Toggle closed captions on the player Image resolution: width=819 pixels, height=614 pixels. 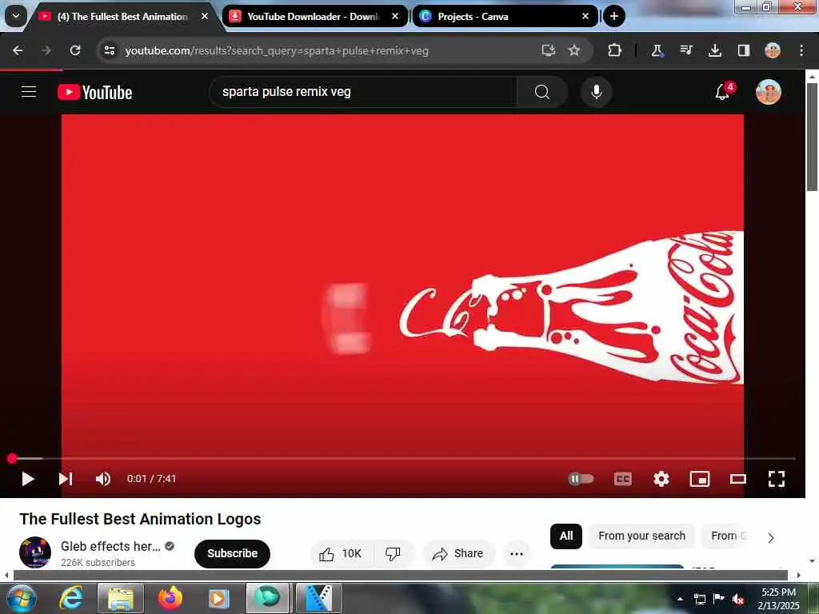click(x=622, y=479)
